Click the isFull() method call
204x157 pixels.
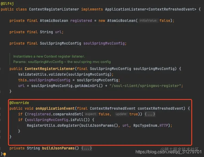coord(80,120)
